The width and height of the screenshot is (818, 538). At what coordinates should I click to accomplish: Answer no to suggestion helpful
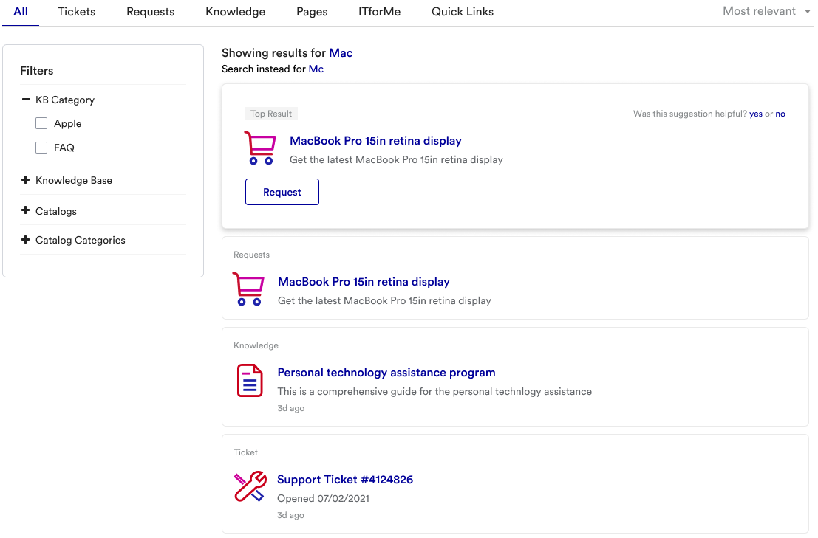coord(780,114)
